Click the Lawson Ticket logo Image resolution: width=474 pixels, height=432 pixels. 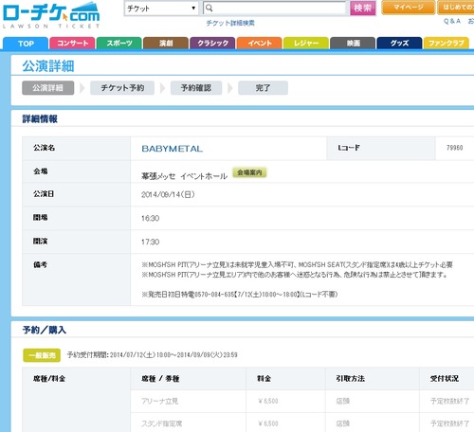coord(51,15)
